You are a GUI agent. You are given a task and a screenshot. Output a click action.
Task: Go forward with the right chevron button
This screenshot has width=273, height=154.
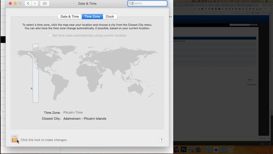coord(35,3)
